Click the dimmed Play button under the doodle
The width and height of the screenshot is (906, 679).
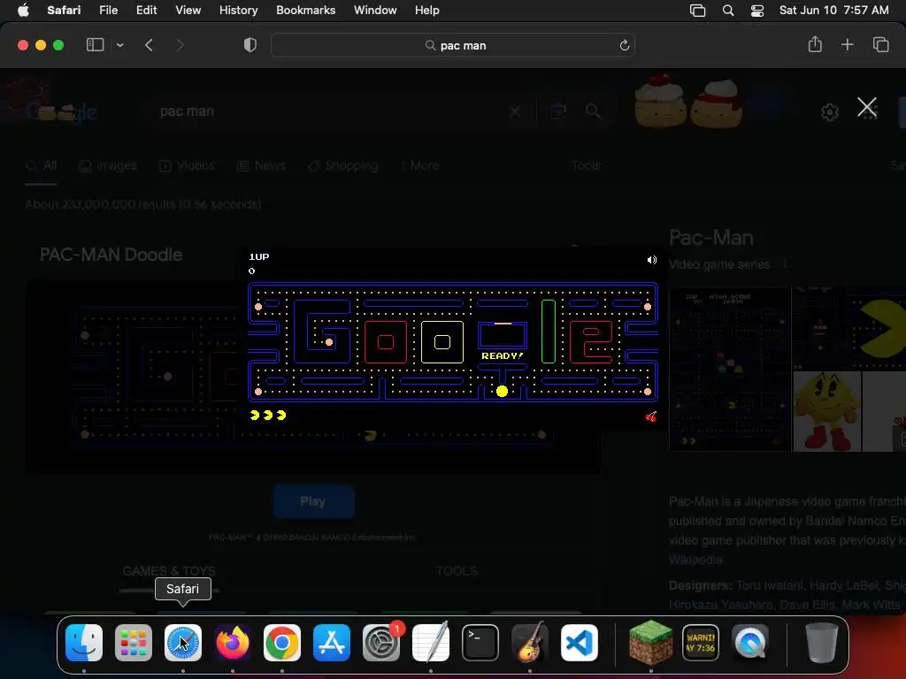click(x=313, y=501)
